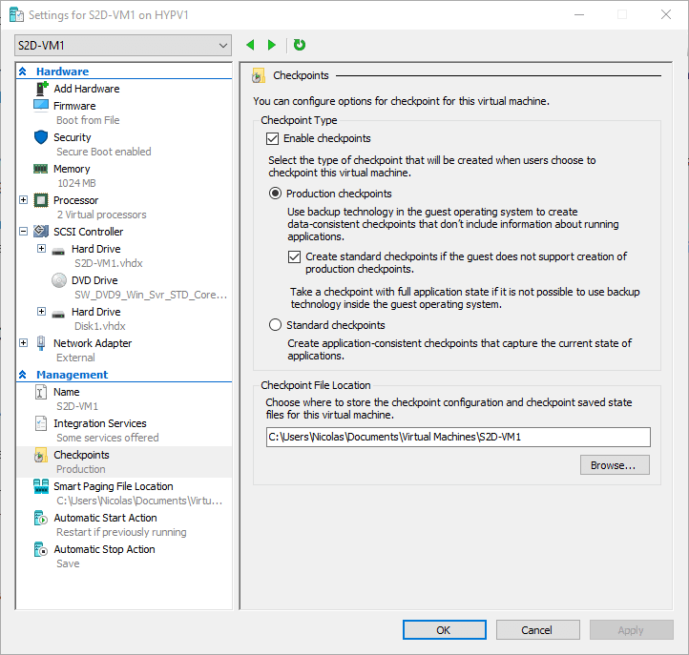Image resolution: width=689 pixels, height=655 pixels.
Task: Expand the Processor tree node
Action: pyautogui.click(x=24, y=200)
